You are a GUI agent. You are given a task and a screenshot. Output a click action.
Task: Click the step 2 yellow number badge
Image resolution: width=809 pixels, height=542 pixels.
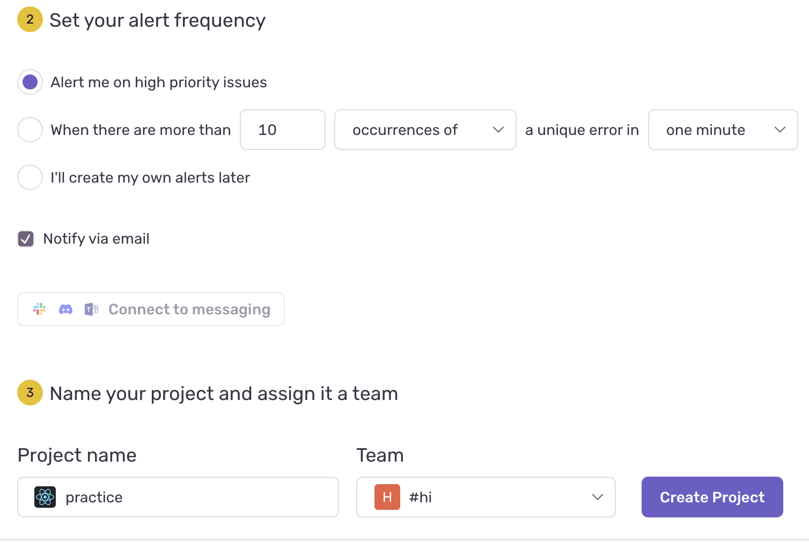click(x=30, y=20)
